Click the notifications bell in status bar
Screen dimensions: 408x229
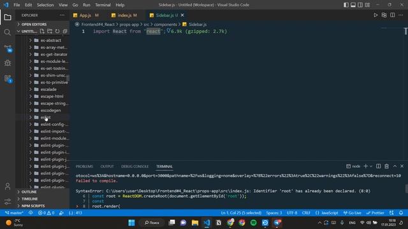point(401,213)
